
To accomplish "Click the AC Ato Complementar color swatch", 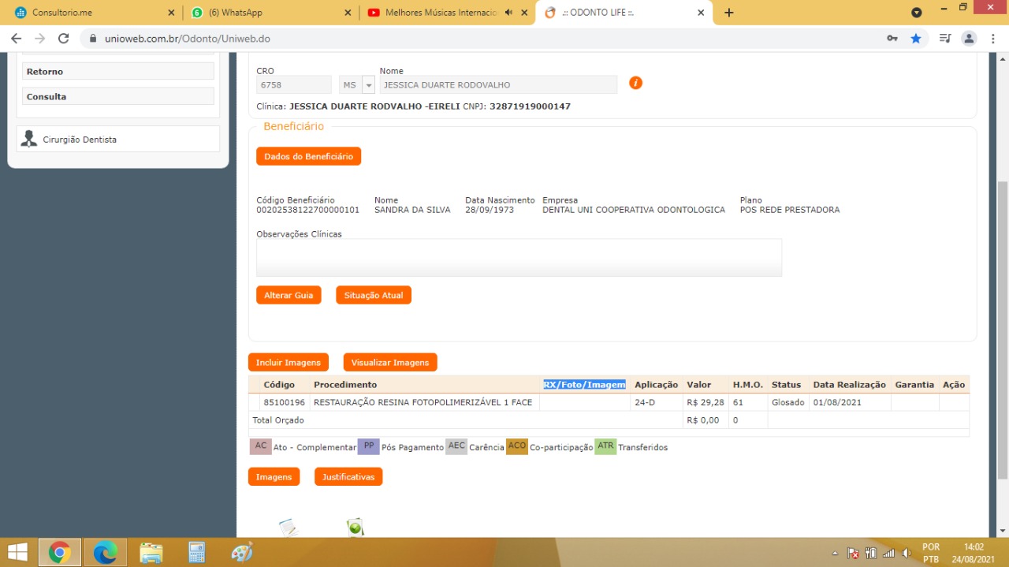I will click(260, 446).
